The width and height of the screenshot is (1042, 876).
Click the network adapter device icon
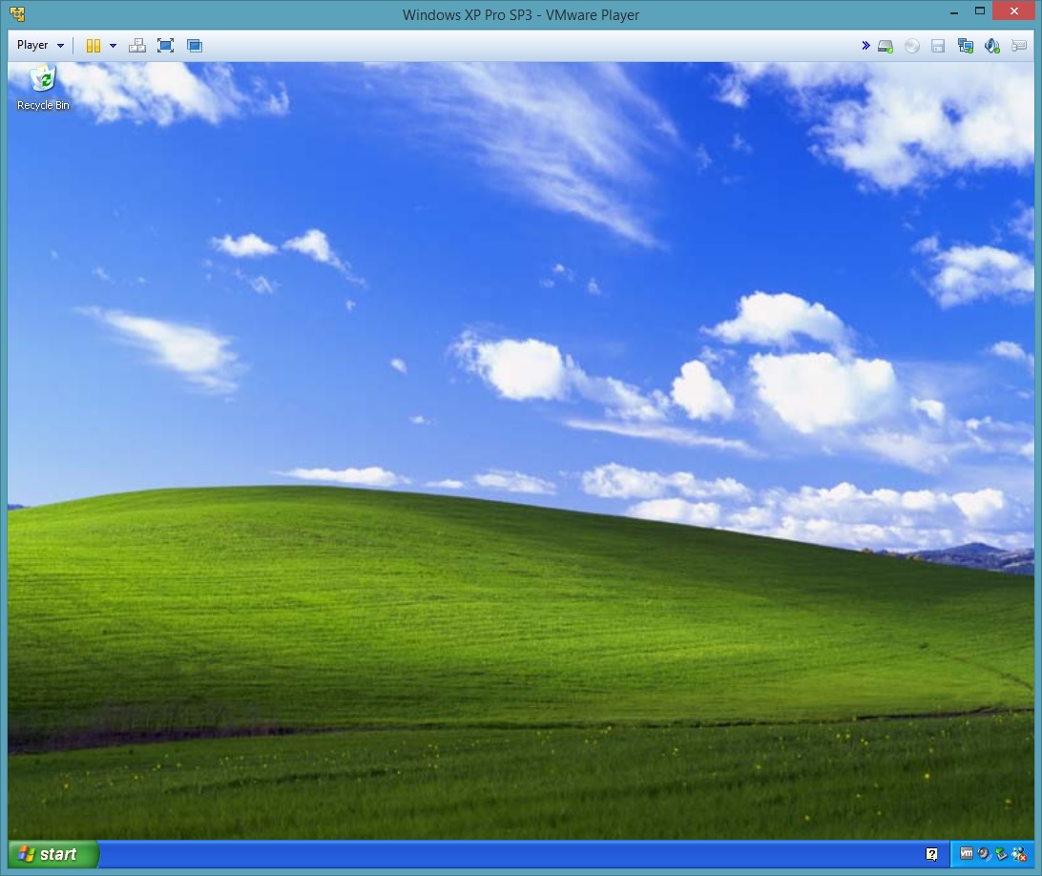coord(966,45)
